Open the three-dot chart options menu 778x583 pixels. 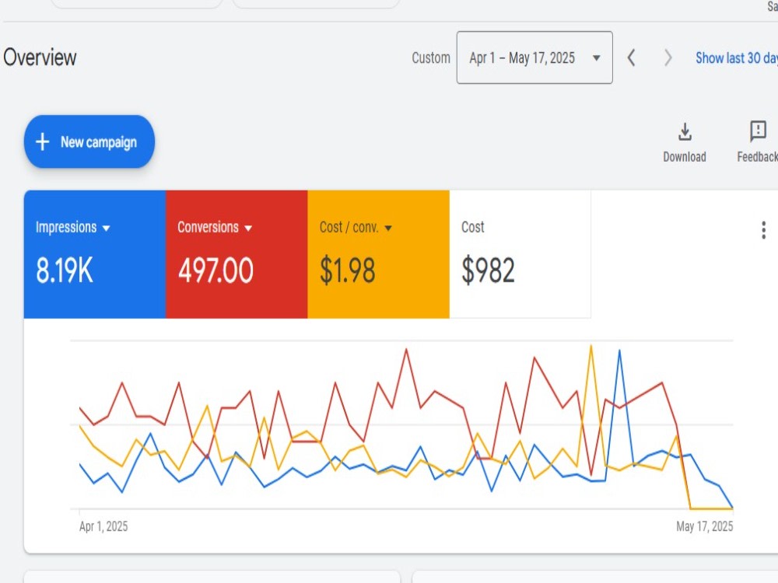(763, 230)
